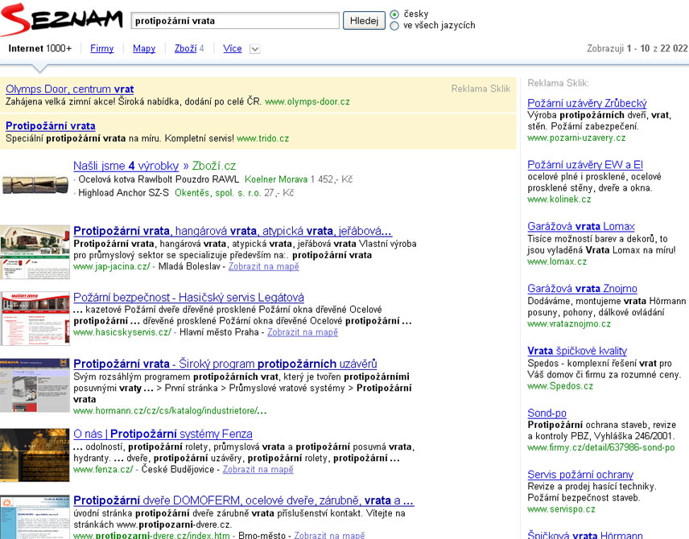689x539 pixels.
Task: Click the www.Spedos.cz URL
Action: (x=560, y=386)
